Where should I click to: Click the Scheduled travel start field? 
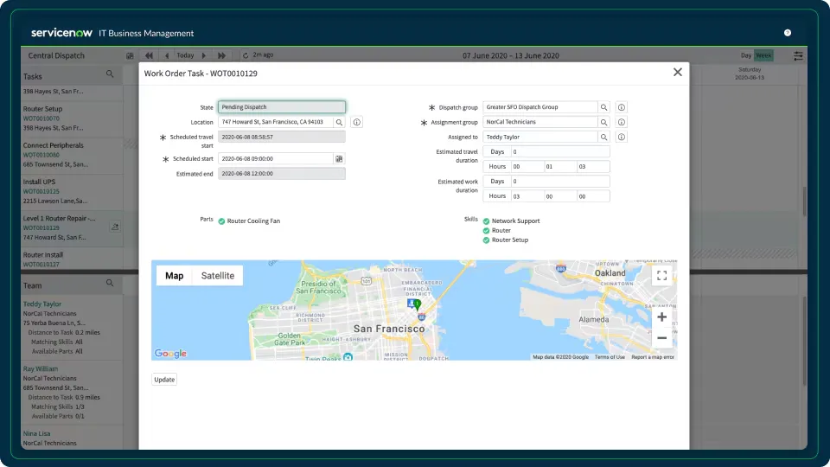(x=282, y=137)
